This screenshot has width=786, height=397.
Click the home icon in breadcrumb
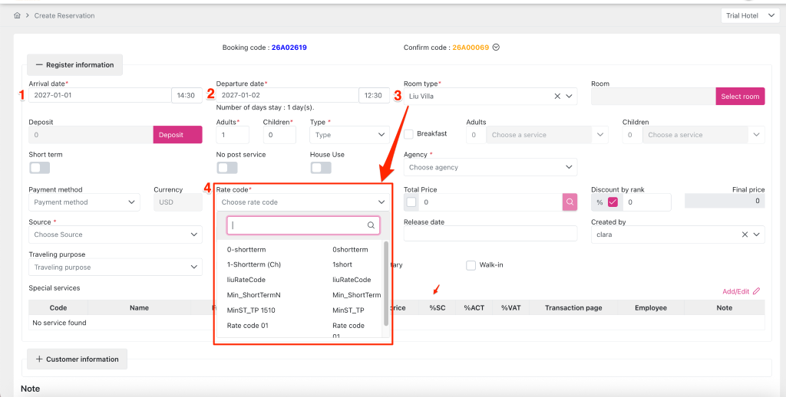(x=17, y=15)
